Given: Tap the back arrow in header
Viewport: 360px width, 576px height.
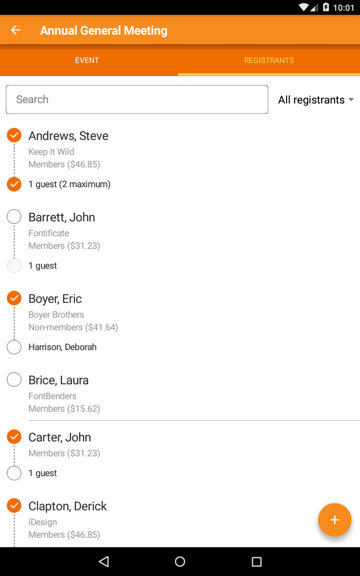Looking at the screenshot, I should tap(16, 30).
